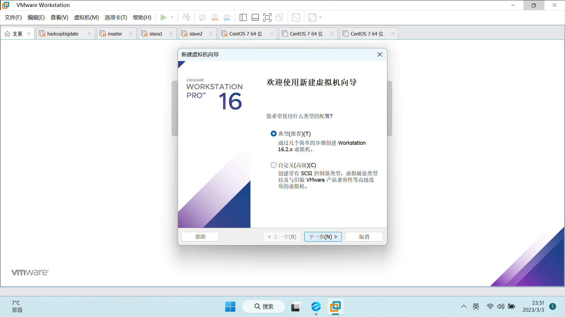Screen dimensions: 565x317
Task: Open the Windows Start menu
Action: point(230,307)
